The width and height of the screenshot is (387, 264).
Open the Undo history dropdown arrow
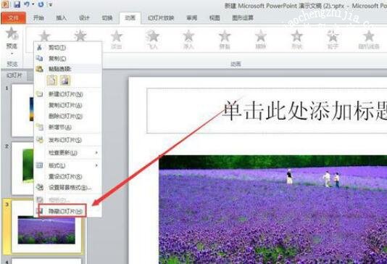tap(33, 4)
